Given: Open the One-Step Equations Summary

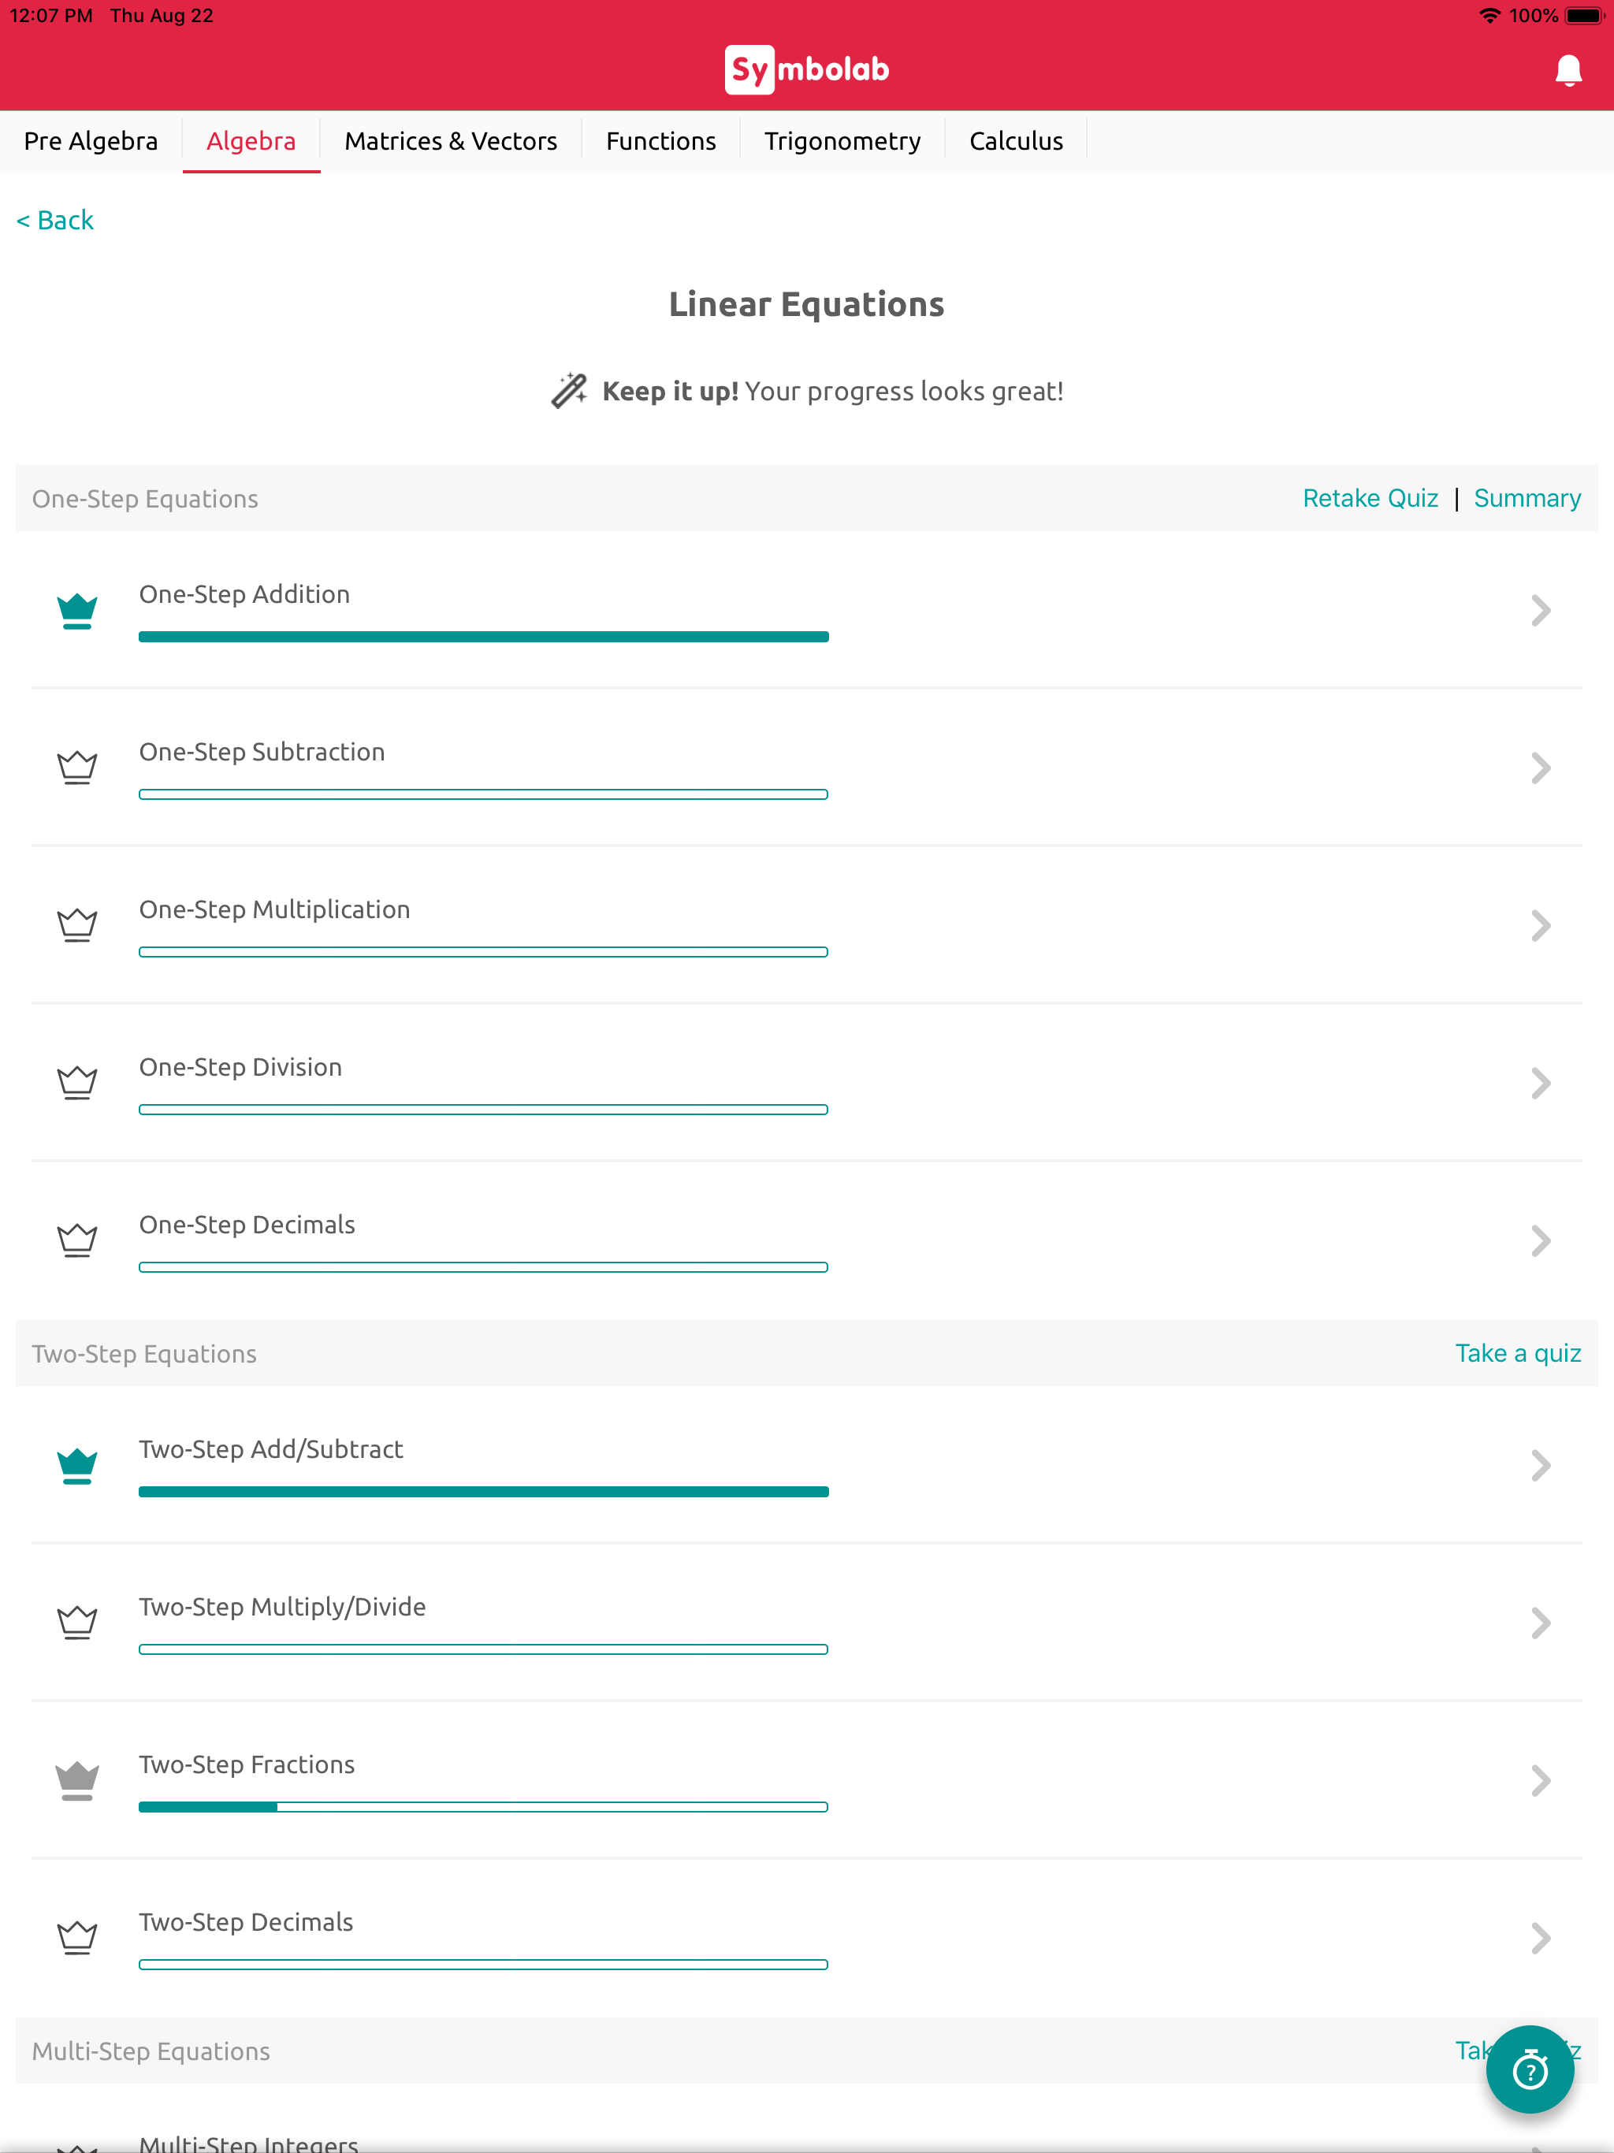Looking at the screenshot, I should (1527, 498).
